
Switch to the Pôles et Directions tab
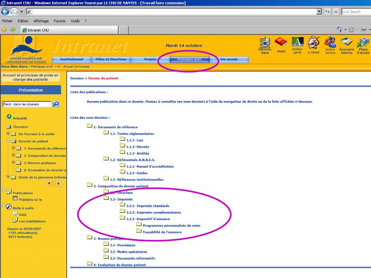111,59
